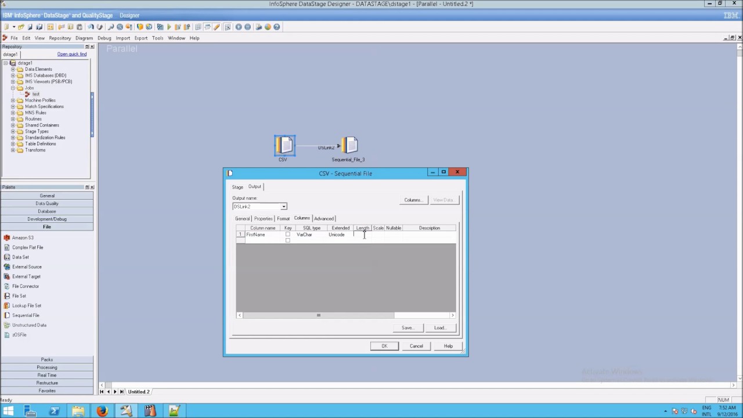
Task: Tick the Key checkbox for FirstName column
Action: 287,235
